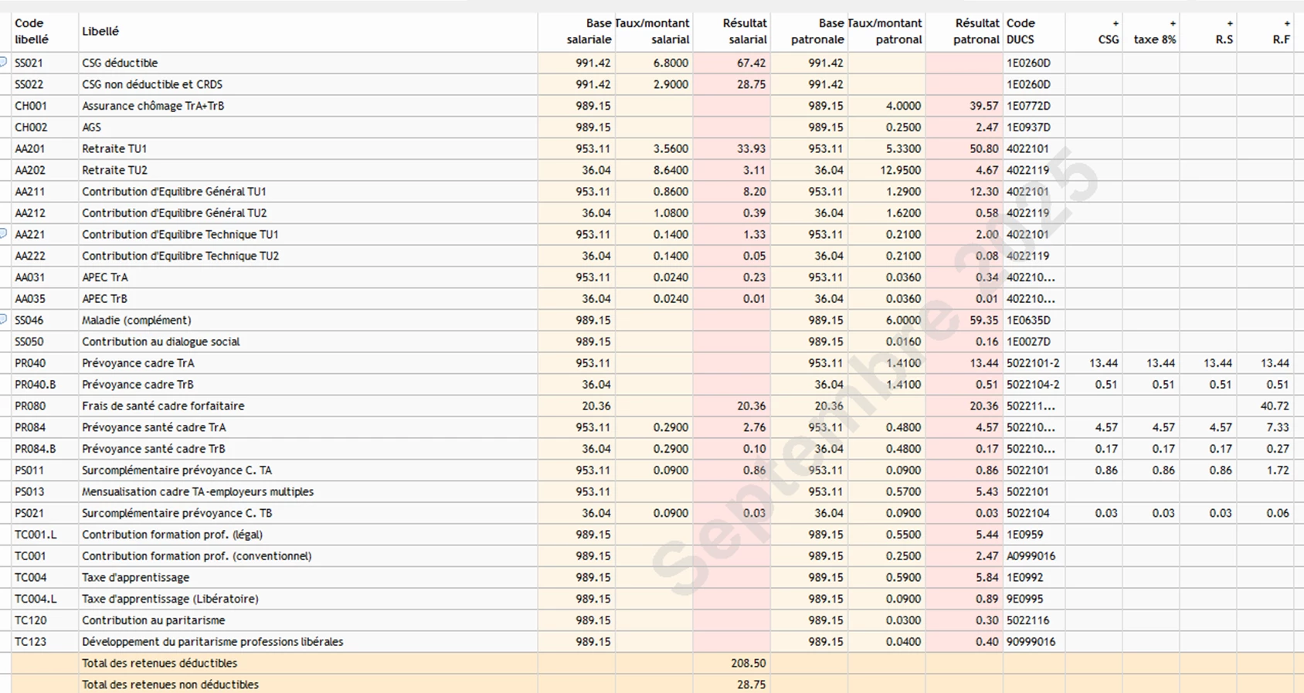Click the 208.50 deductible total cell

pyautogui.click(x=748, y=664)
